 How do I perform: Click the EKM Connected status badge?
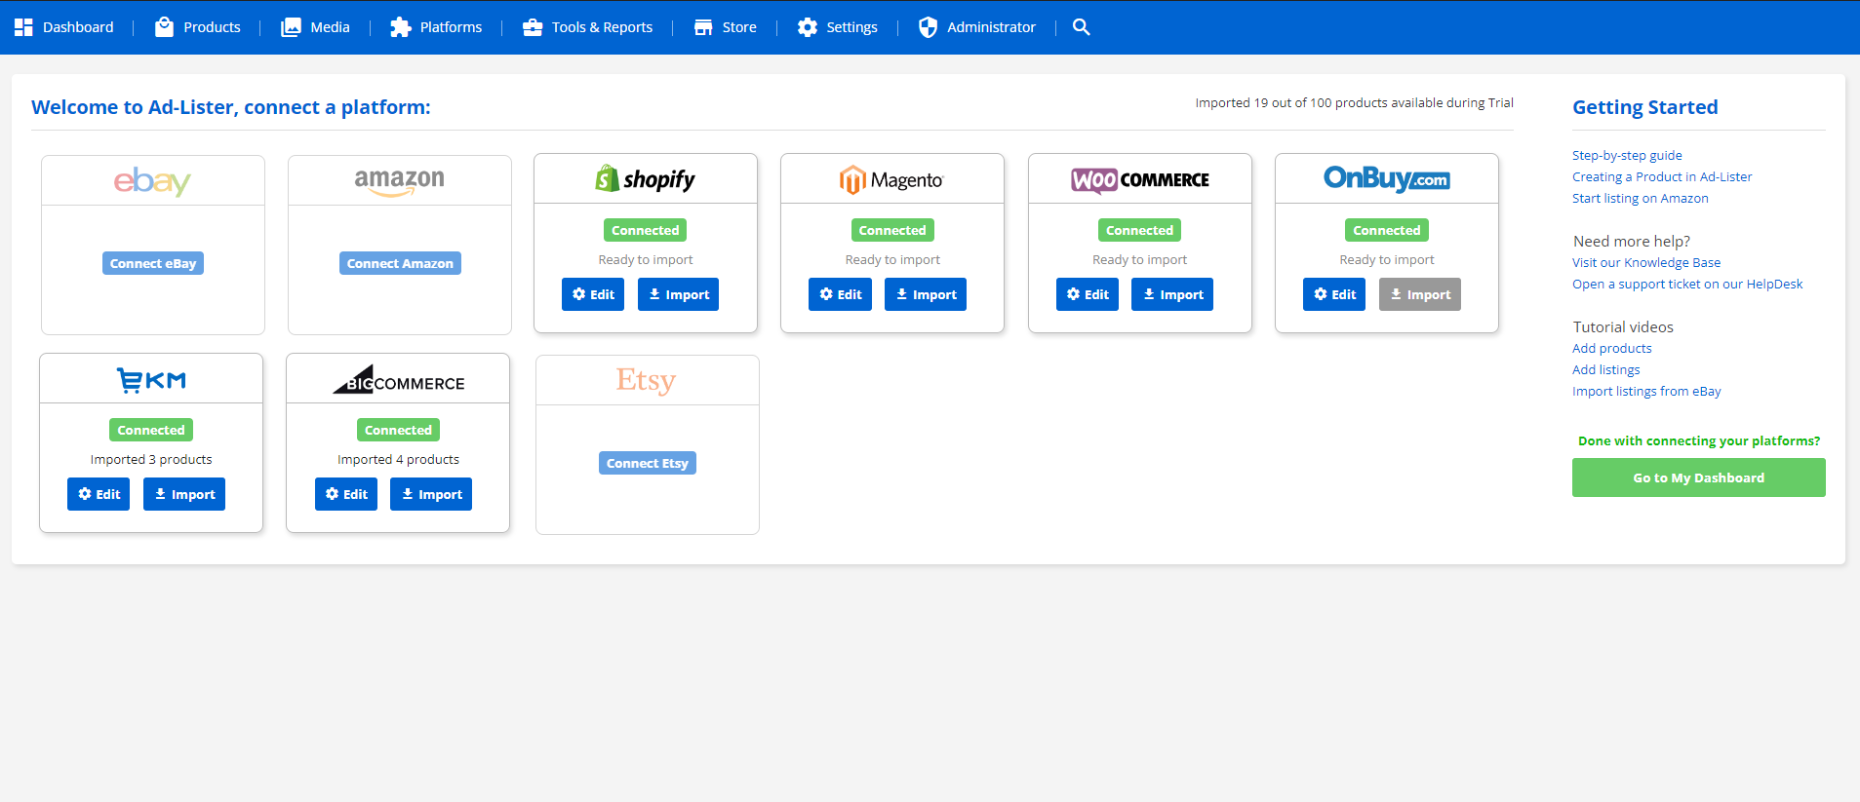click(151, 430)
